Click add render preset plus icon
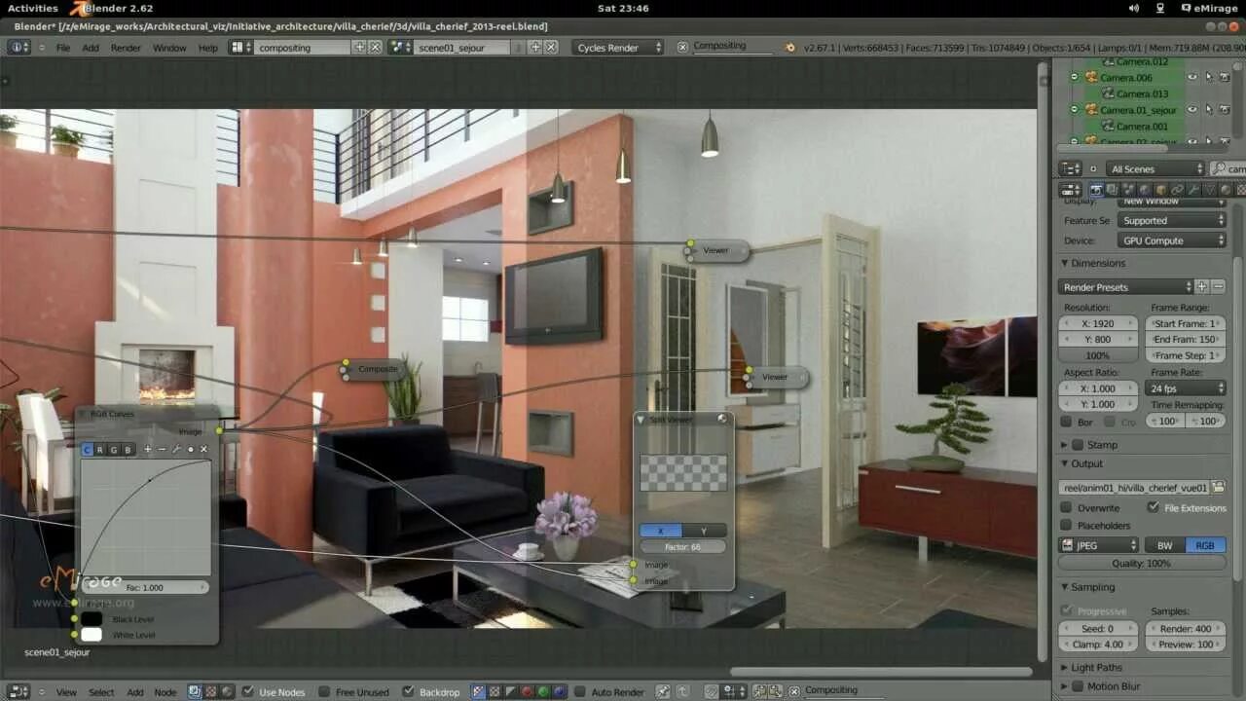1246x701 pixels. coord(1201,286)
